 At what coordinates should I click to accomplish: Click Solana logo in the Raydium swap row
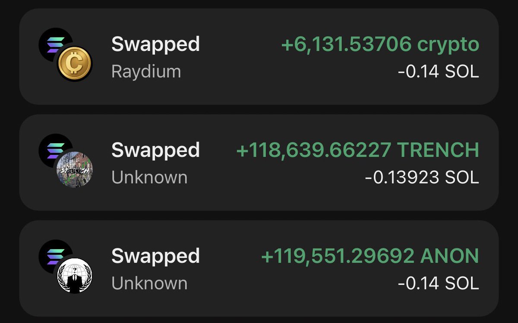point(53,42)
